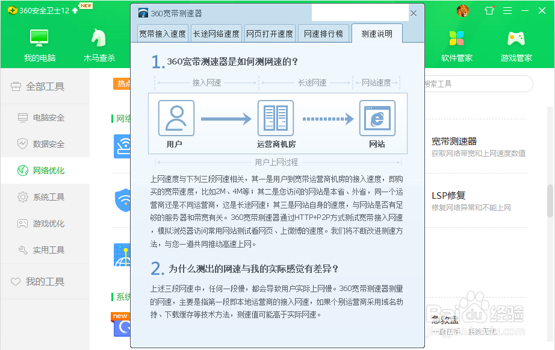
Task: Click the router tool icon under 网络
Action: pyautogui.click(x=122, y=146)
